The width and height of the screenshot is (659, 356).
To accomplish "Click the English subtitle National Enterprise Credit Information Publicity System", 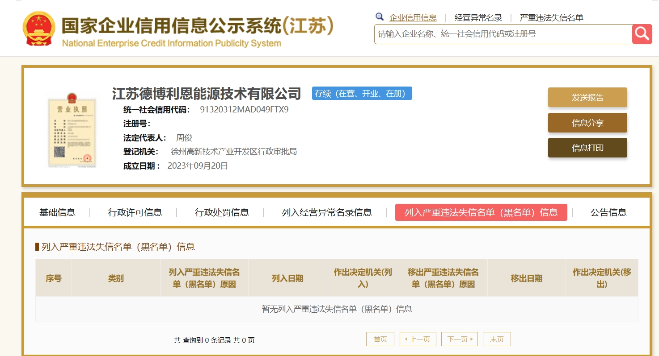I will [172, 44].
